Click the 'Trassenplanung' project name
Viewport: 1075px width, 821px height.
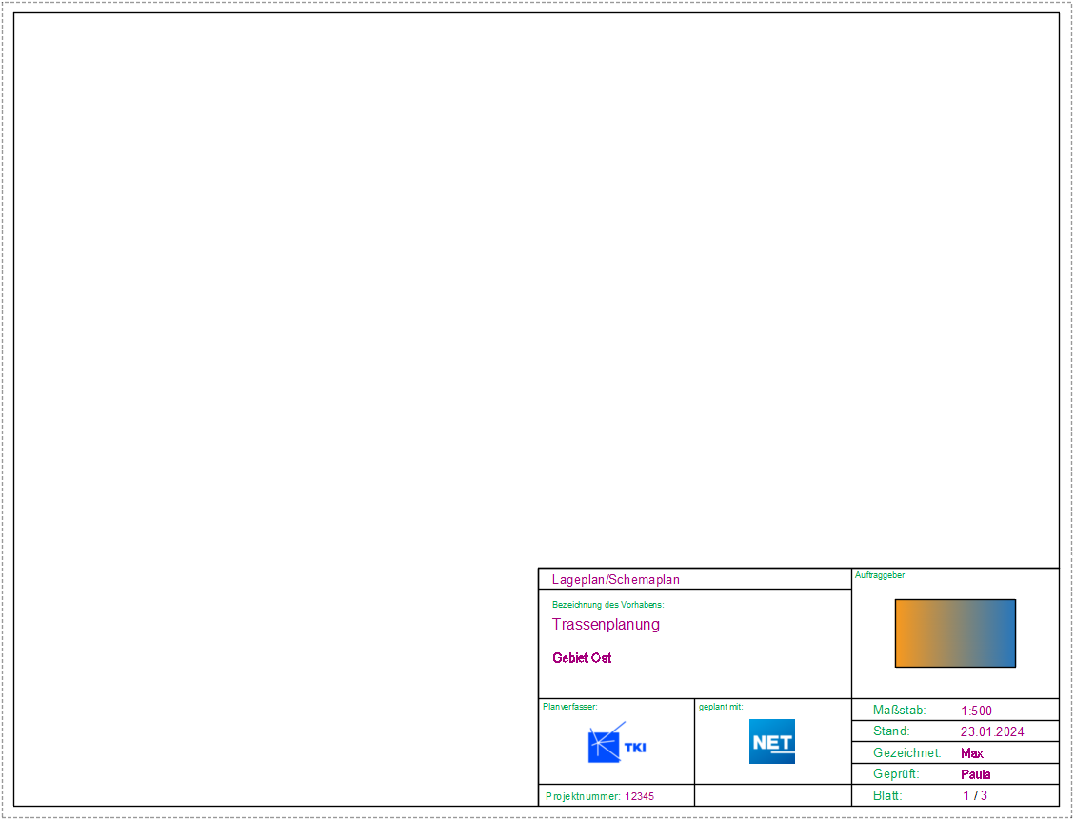click(607, 624)
